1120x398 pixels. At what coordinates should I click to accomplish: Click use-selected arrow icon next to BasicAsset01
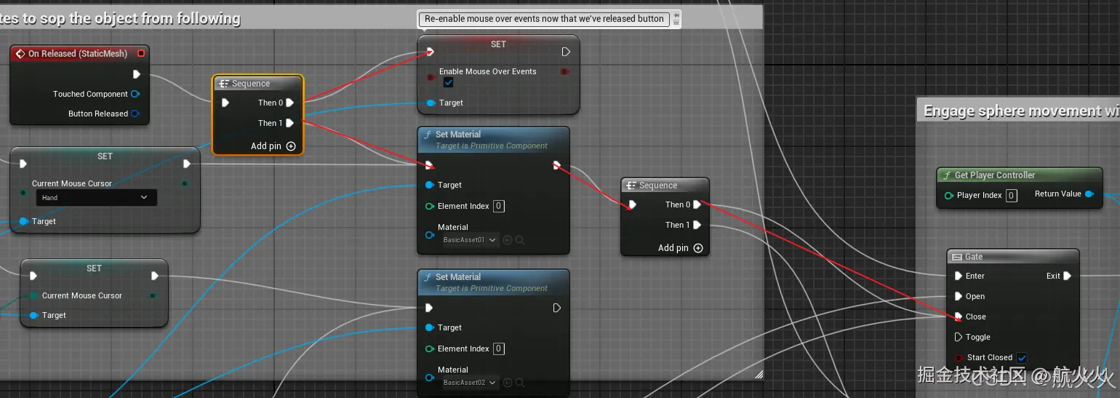pyautogui.click(x=508, y=239)
